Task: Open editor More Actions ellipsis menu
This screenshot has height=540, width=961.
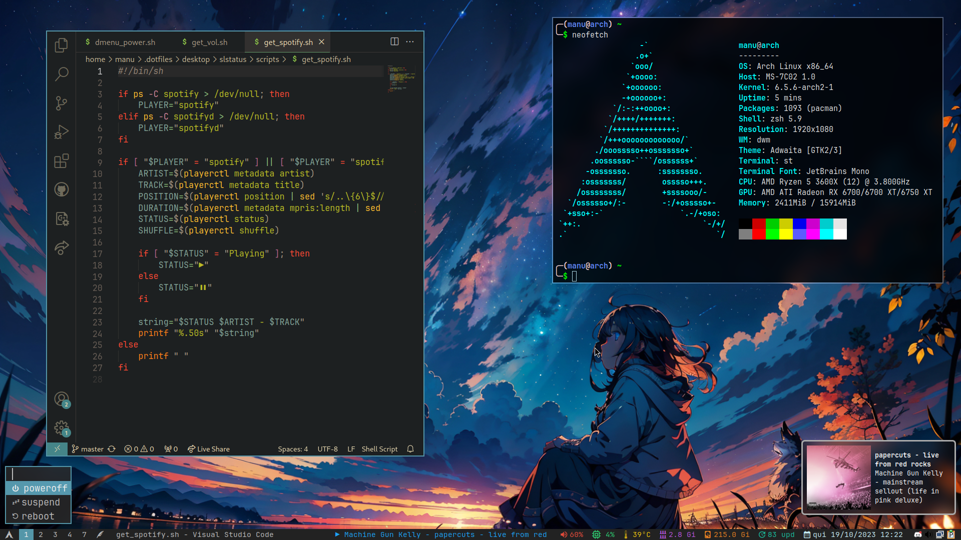Action: click(x=410, y=41)
